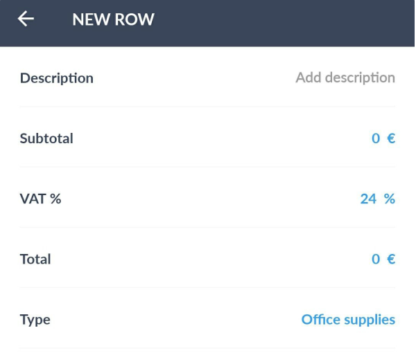Edit the Subtotal amount value 0
Screen dimensions: 416x364
click(376, 138)
